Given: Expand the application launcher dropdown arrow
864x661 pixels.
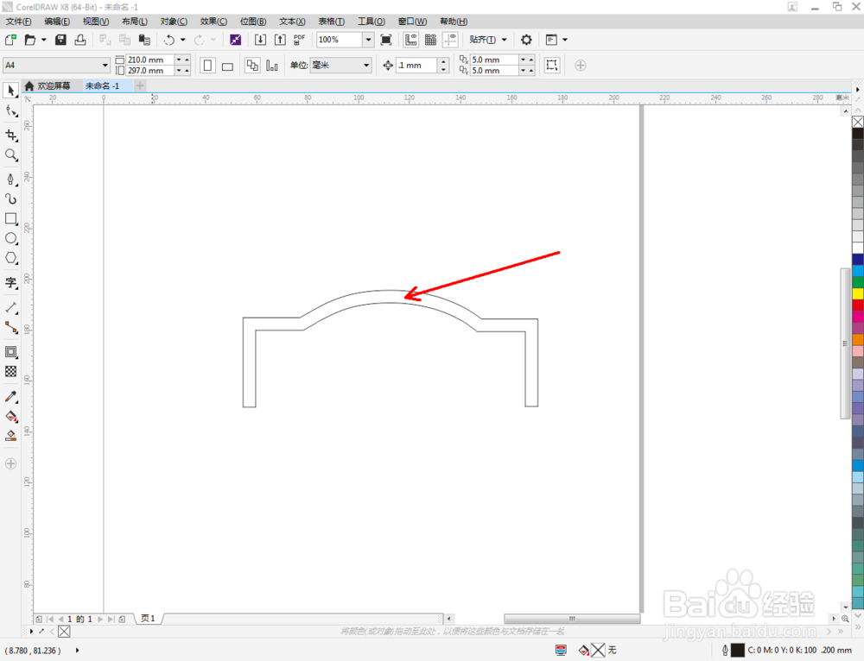Looking at the screenshot, I should click(565, 40).
